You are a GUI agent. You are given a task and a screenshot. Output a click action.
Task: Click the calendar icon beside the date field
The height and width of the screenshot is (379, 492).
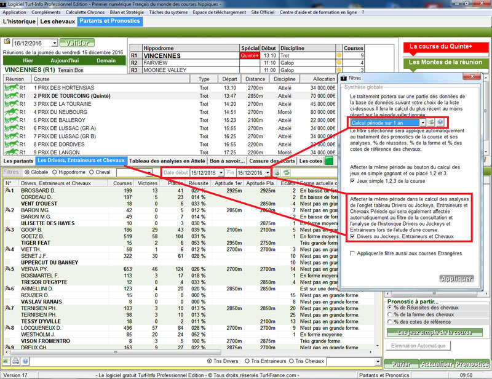[7, 43]
